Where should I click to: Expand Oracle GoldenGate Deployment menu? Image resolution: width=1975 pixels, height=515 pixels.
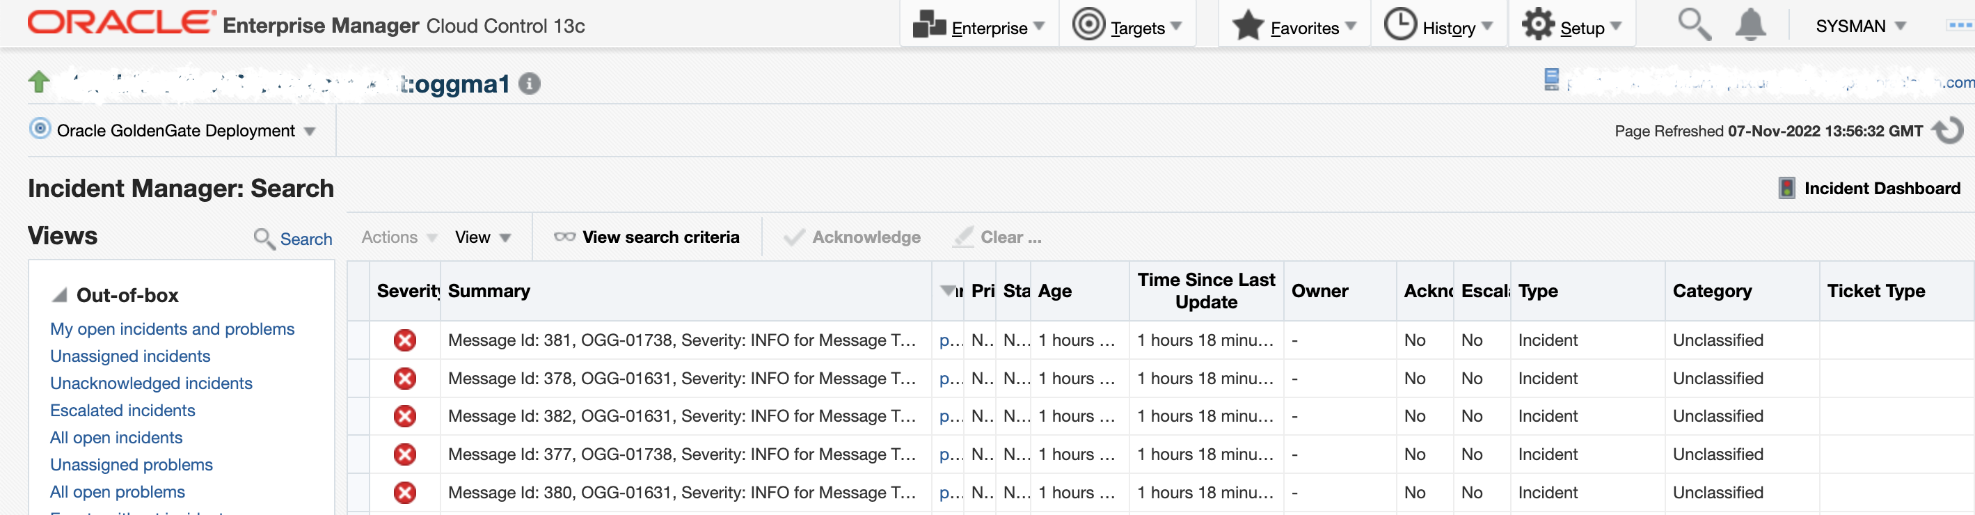click(187, 131)
